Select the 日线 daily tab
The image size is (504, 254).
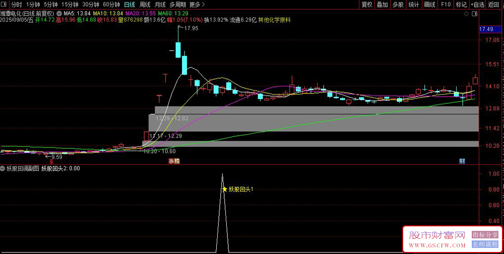[x=130, y=5]
